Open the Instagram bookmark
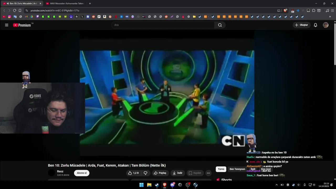The width and height of the screenshot is (336, 189). (x=9, y=17)
